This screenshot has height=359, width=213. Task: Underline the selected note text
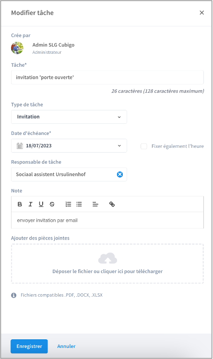(x=41, y=204)
